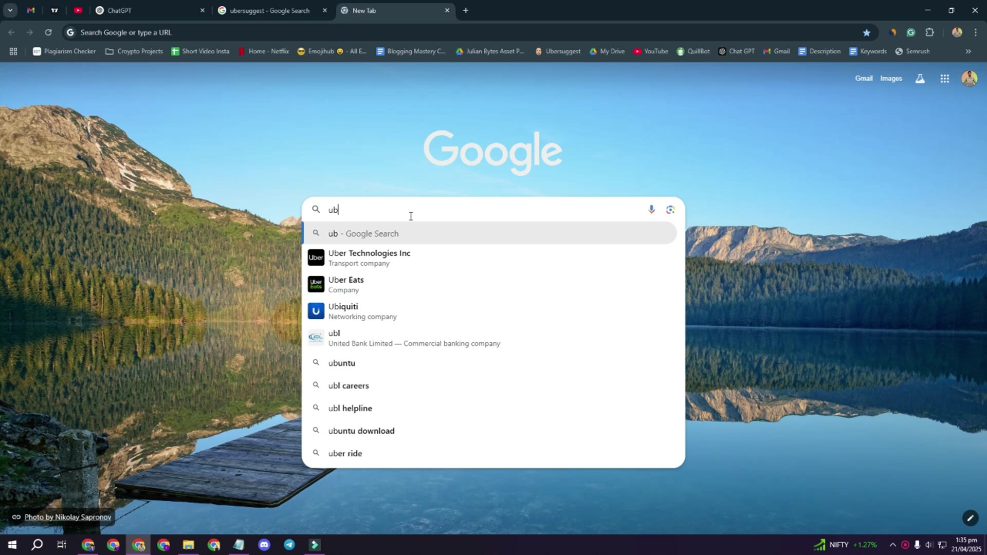This screenshot has height=555, width=987.
Task: Open Windows Start menu
Action: pyautogui.click(x=12, y=545)
